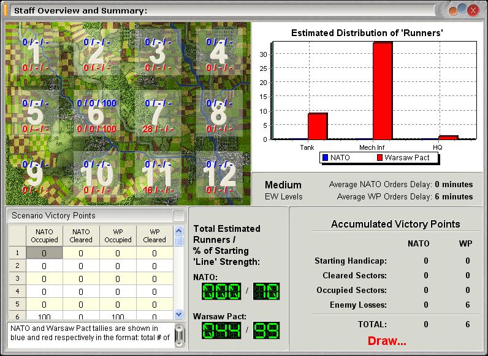Click the blue window control button
Image resolution: width=488 pixels, height=356 pixels.
point(462,9)
